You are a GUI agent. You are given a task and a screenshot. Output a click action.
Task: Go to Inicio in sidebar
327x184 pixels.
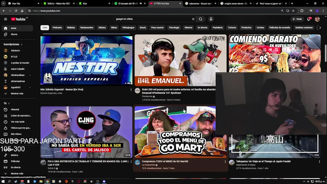pyautogui.click(x=17, y=28)
